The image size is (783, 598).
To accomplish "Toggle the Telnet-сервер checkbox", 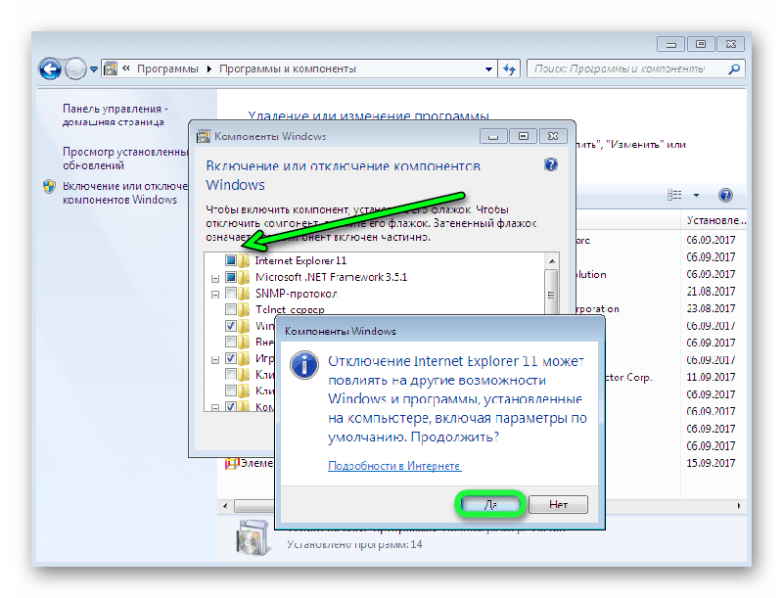I will (231, 309).
